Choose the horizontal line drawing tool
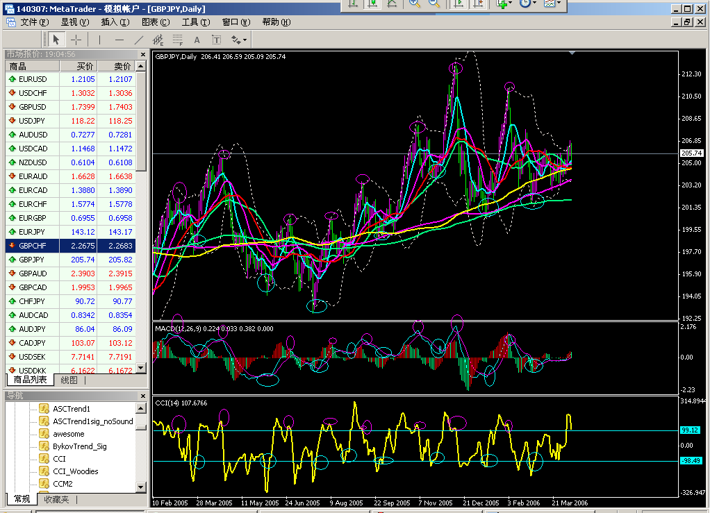The image size is (710, 513). [x=119, y=40]
